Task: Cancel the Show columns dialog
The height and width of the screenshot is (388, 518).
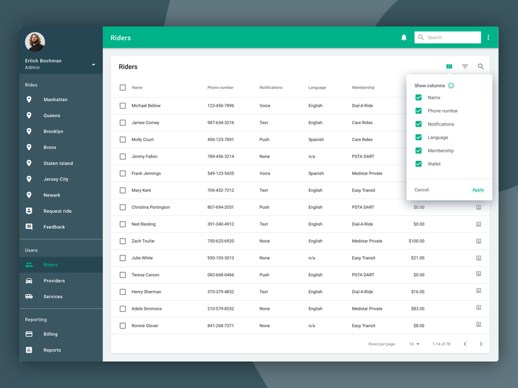Action: click(421, 189)
